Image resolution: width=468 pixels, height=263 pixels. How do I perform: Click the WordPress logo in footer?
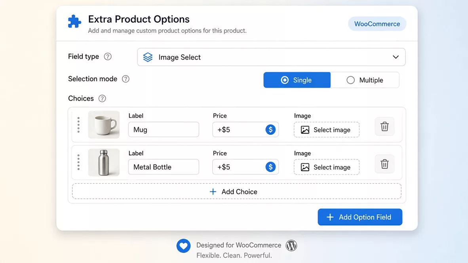(x=291, y=246)
